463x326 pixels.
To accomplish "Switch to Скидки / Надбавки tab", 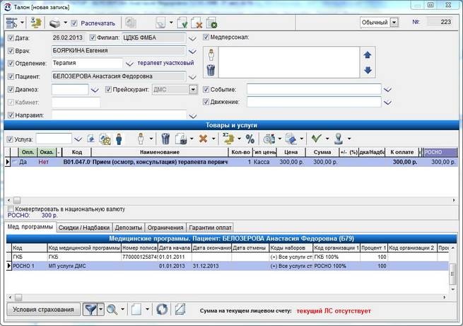I will 84,228.
